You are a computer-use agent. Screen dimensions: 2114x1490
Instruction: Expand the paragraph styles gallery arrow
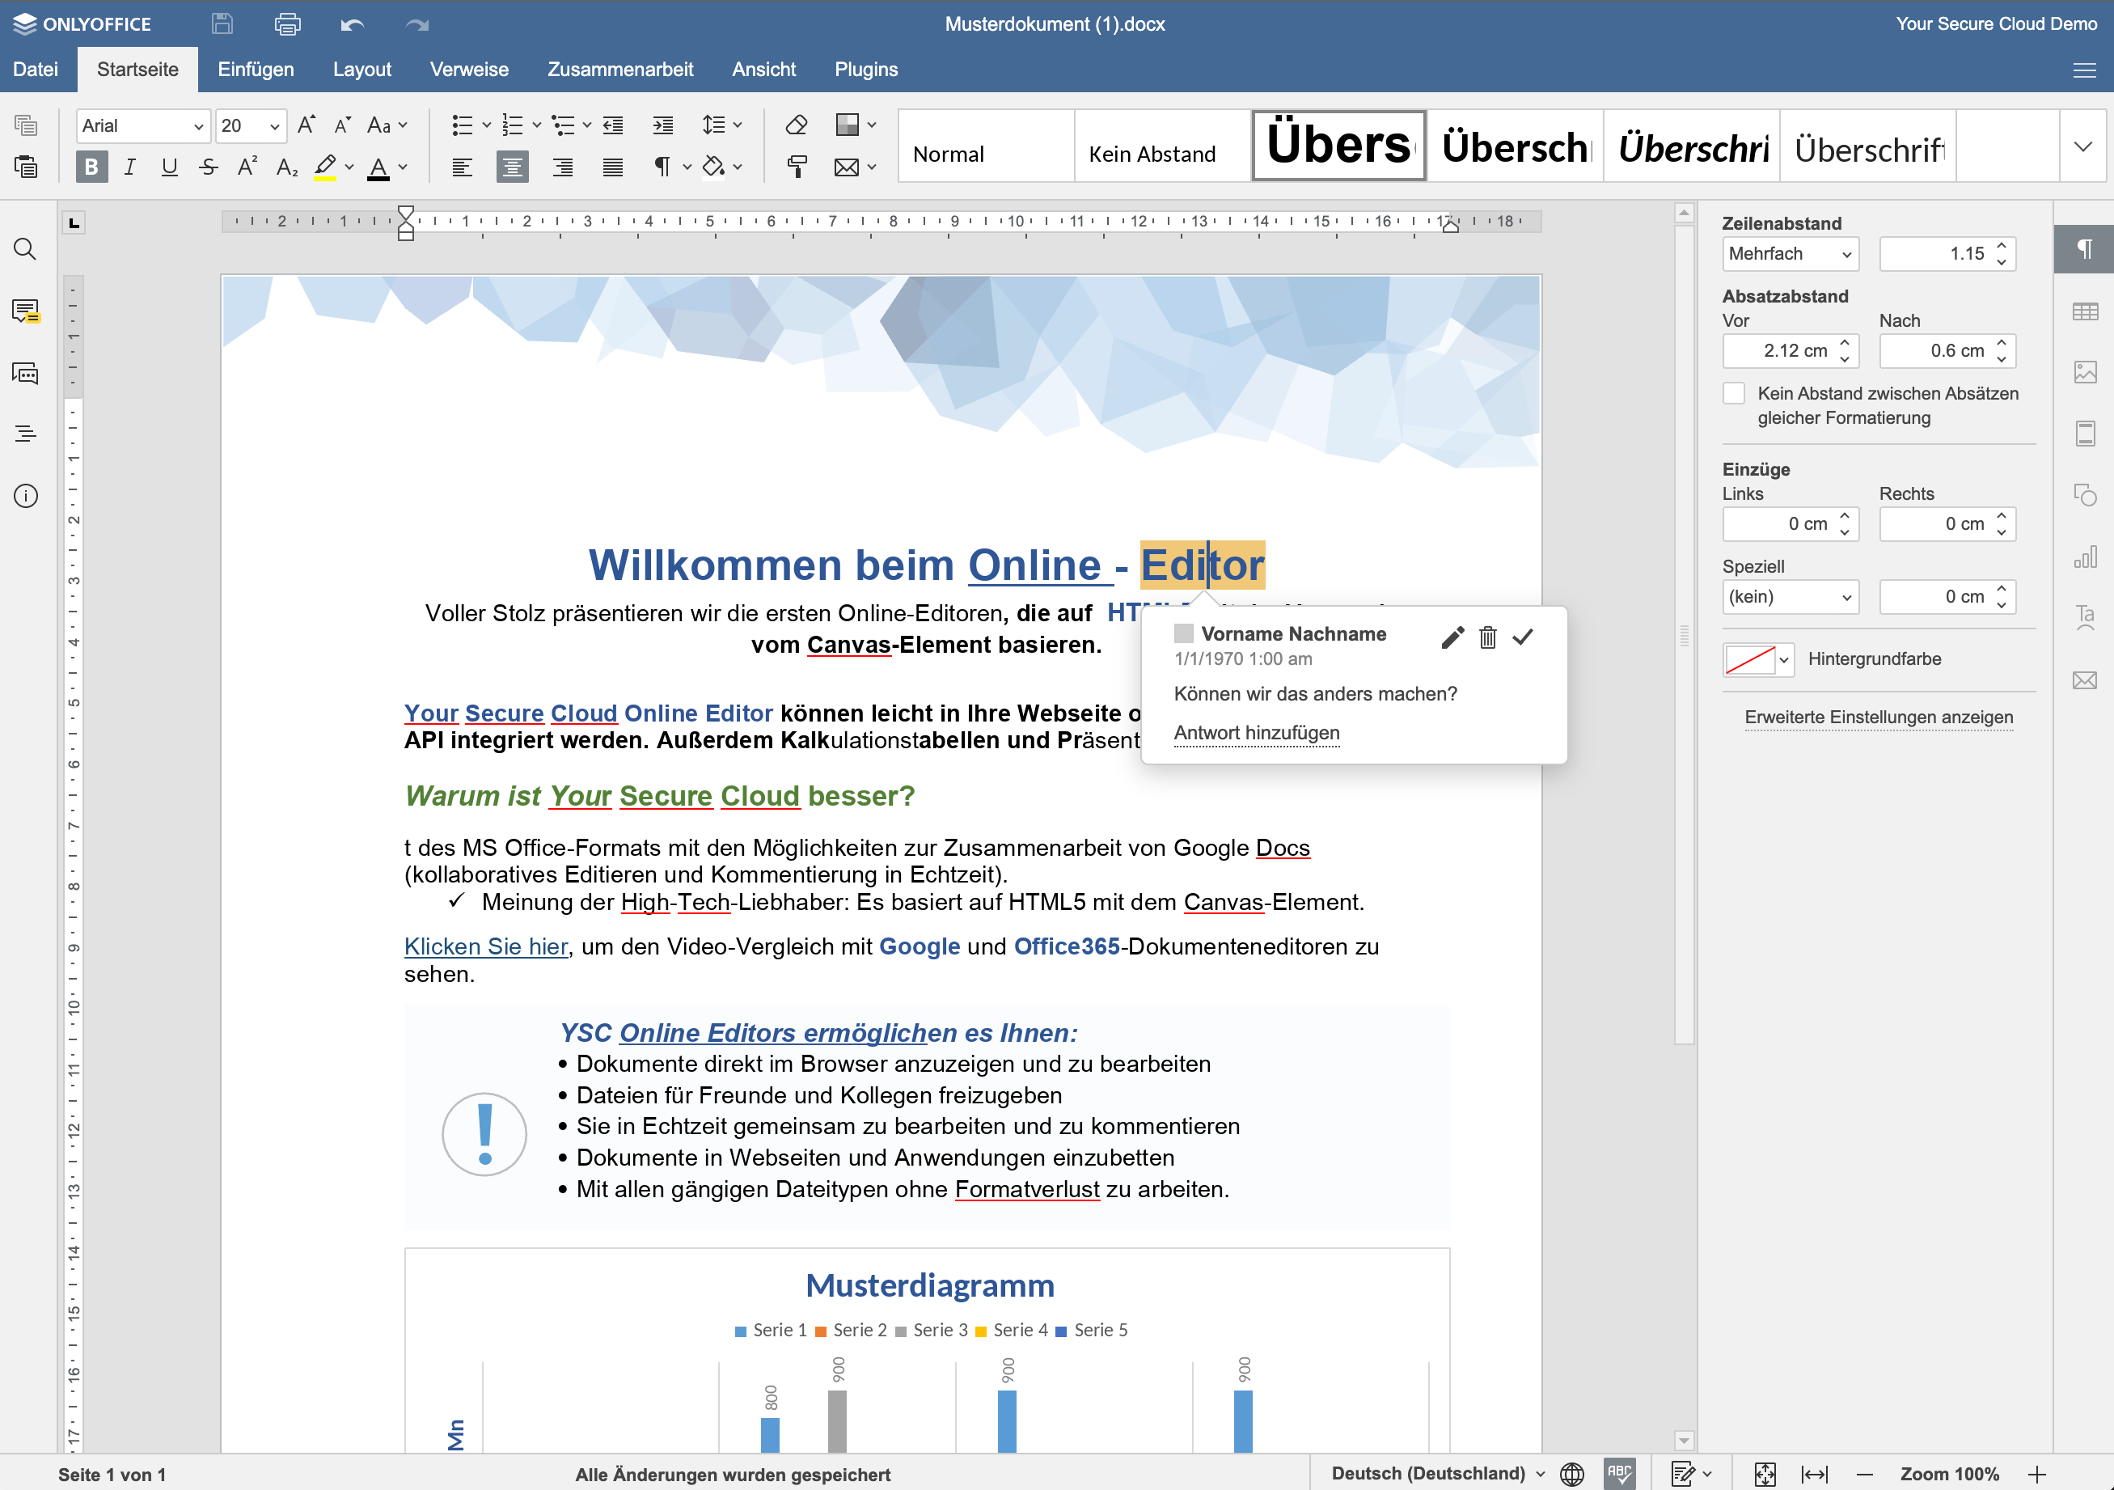[x=2082, y=146]
